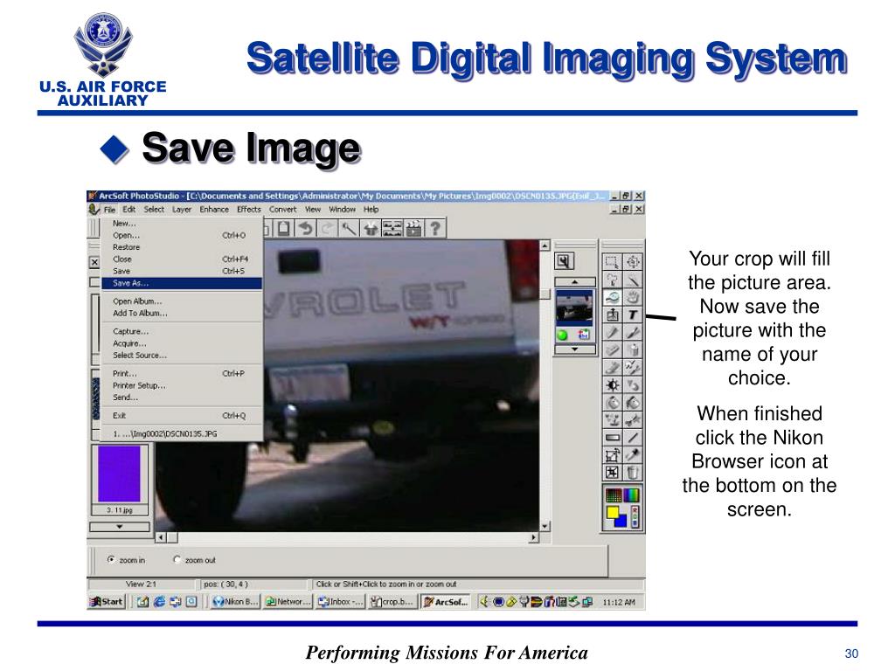Screen dimensions: 895x671
Task: Click the Start button
Action: coord(106,601)
